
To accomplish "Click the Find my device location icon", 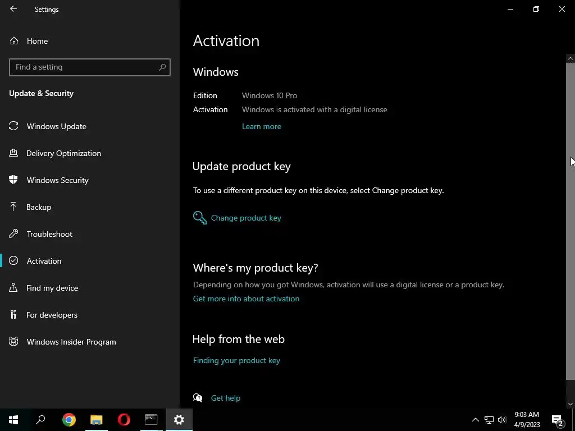I will (x=13, y=287).
